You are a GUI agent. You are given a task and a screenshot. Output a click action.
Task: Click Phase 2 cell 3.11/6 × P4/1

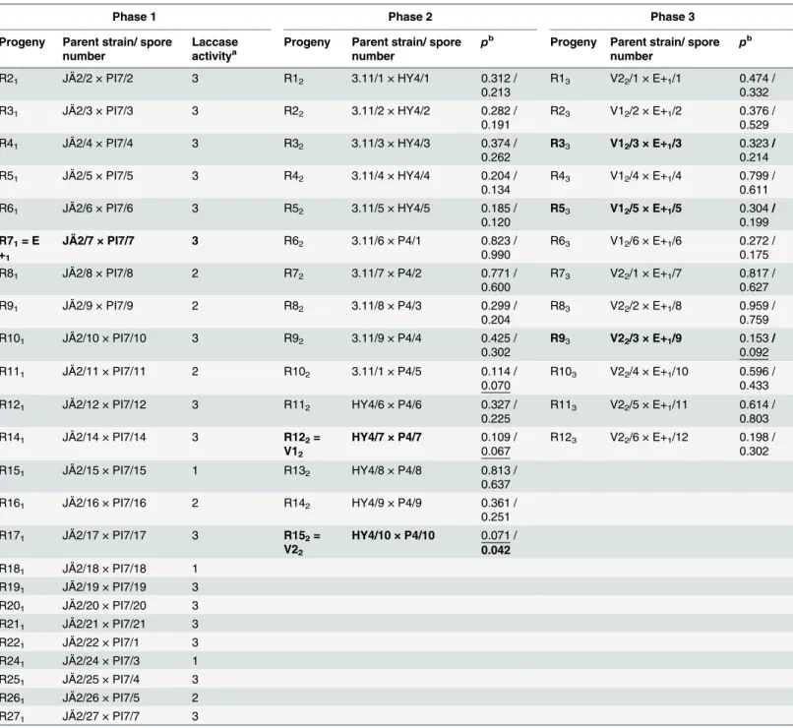pos(386,241)
